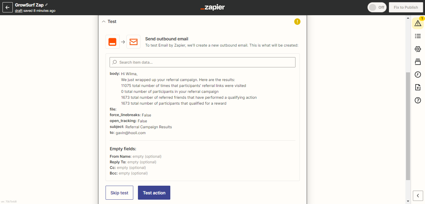Viewport: 425px width, 204px height.
Task: Open Zap settings gear icon
Action: coord(418,49)
